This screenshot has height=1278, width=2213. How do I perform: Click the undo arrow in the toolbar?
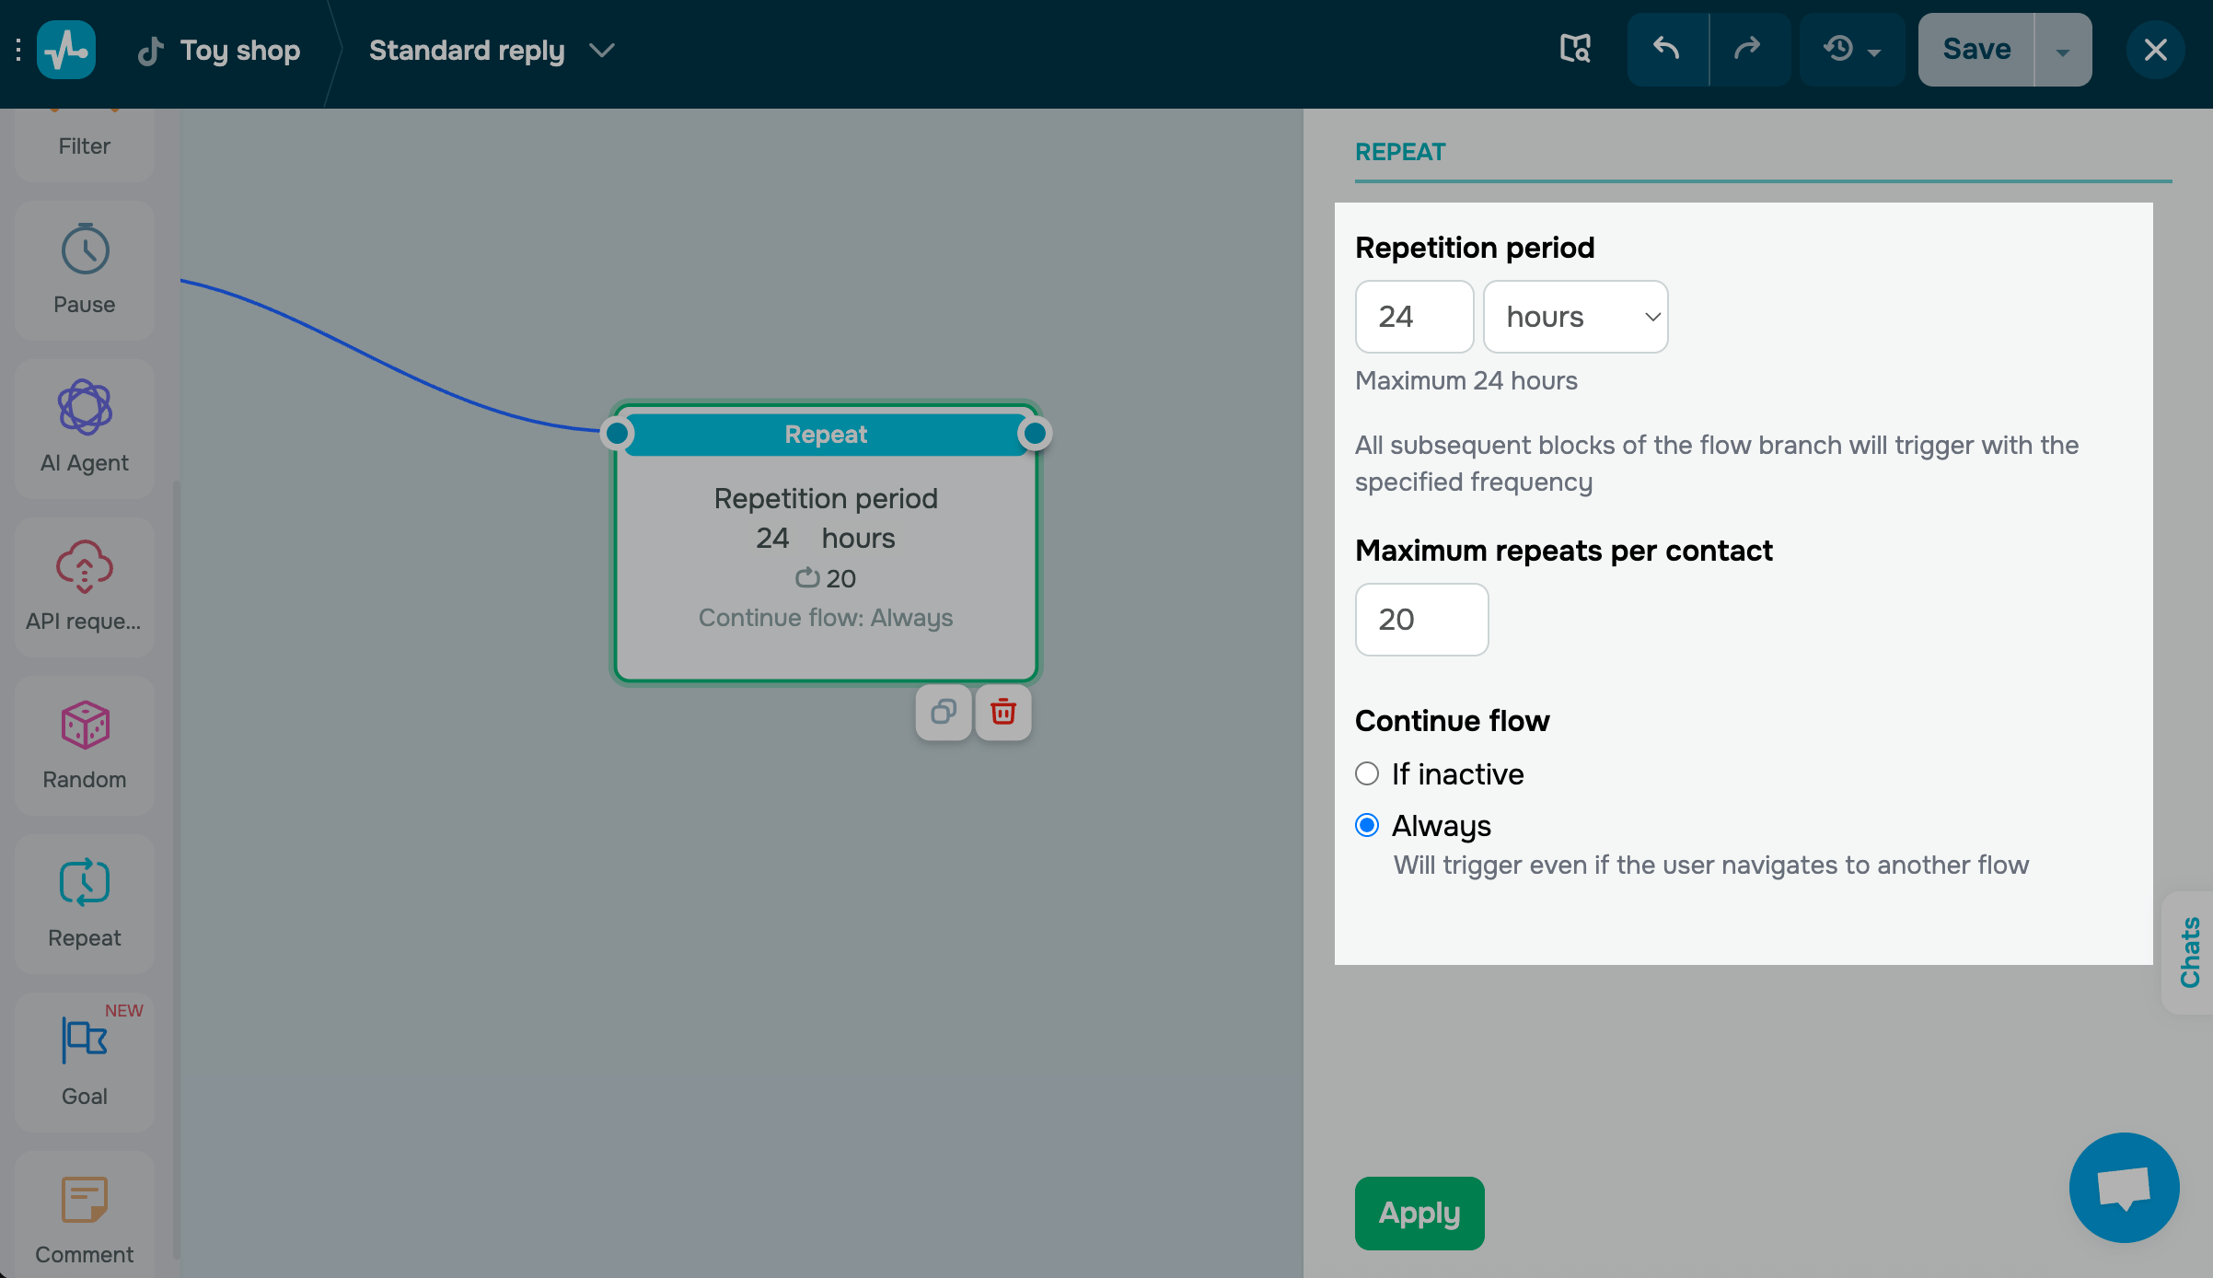coord(1668,49)
